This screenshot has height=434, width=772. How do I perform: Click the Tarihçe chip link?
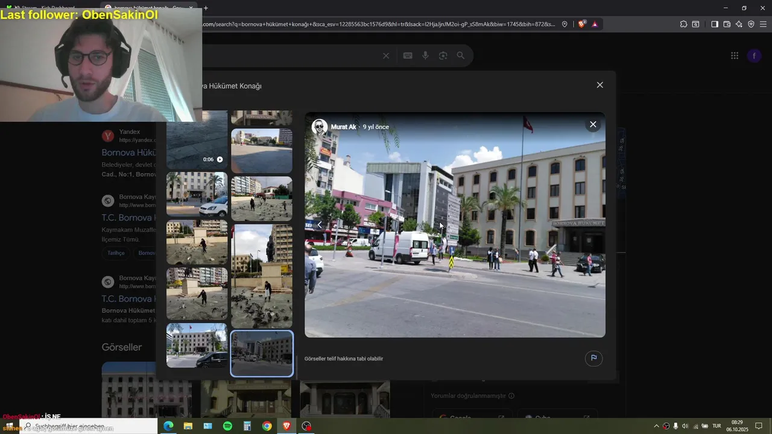tap(116, 253)
